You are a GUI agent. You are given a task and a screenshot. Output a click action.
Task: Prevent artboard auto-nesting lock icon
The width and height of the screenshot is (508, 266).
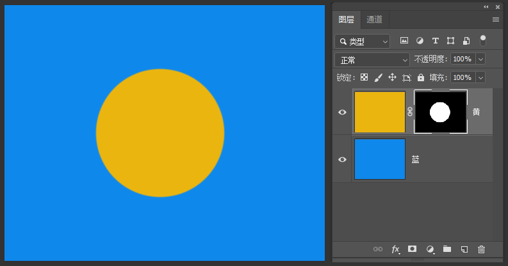(407, 77)
